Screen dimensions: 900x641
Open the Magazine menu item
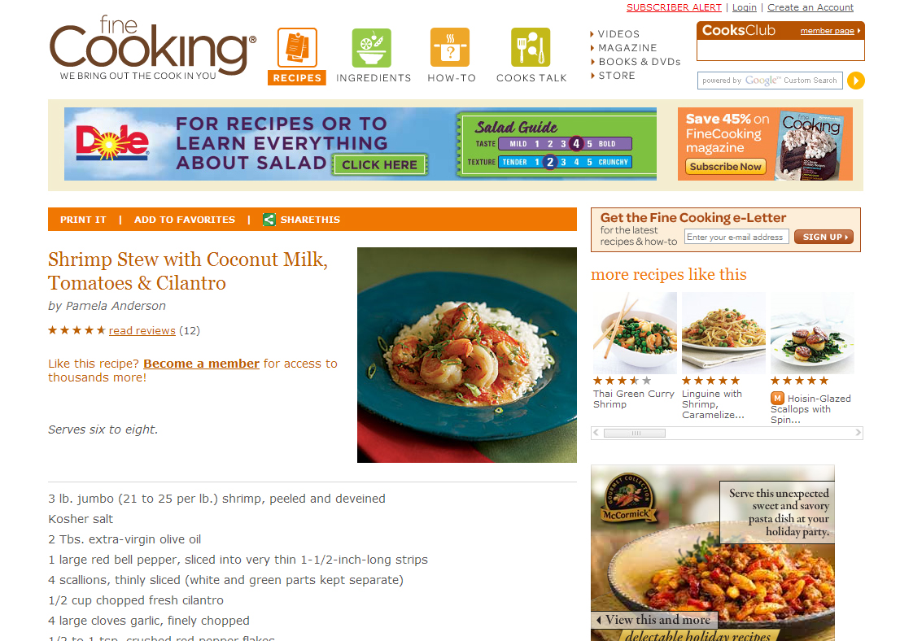coord(627,48)
